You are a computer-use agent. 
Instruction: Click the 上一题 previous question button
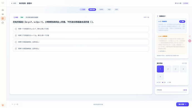15,104
